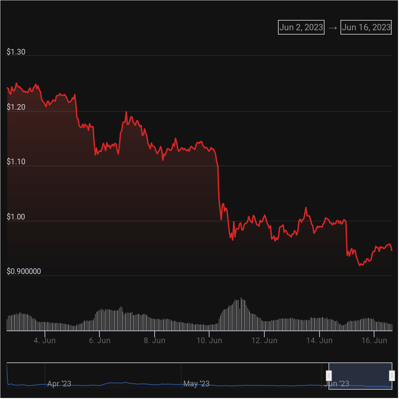Viewport: 399px width, 399px height.
Task: Grab the left handle of the range navigator
Action: point(329,376)
